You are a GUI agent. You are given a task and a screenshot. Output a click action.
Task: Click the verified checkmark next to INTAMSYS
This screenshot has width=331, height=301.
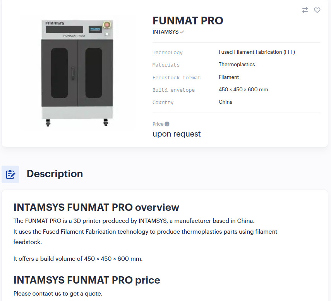[x=182, y=32]
